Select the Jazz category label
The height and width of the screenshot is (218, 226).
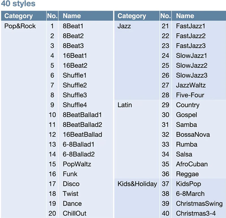click(x=124, y=26)
